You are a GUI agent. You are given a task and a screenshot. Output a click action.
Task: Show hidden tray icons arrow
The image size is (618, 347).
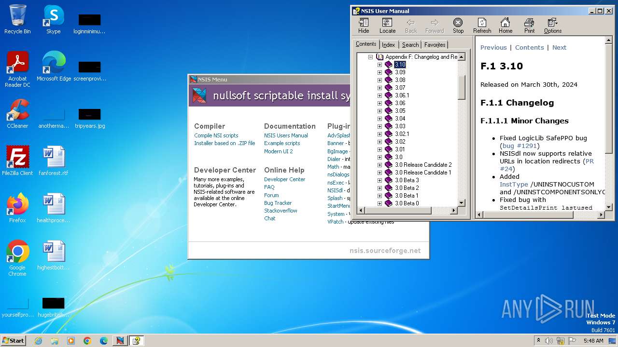click(538, 341)
